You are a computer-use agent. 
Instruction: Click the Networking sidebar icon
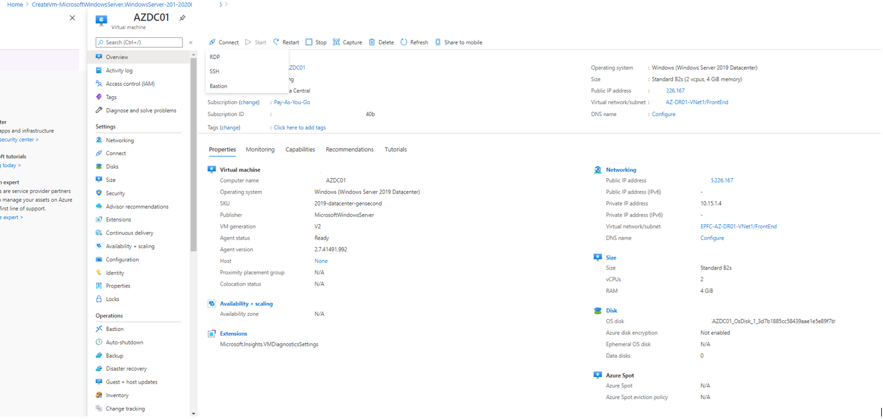pos(99,140)
